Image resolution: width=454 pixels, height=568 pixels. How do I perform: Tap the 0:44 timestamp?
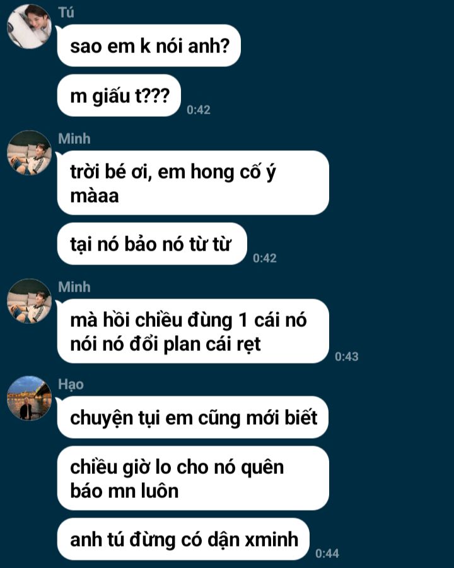point(327,553)
